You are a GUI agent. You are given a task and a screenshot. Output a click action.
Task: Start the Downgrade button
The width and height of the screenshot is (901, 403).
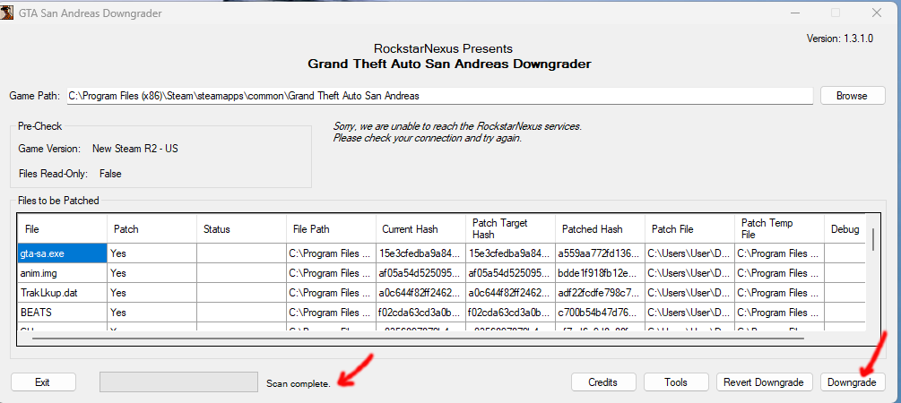click(x=853, y=382)
